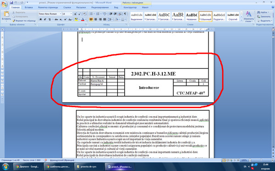Click the Найти find button
The height and width of the screenshot is (171, 275).
click(x=263, y=12)
